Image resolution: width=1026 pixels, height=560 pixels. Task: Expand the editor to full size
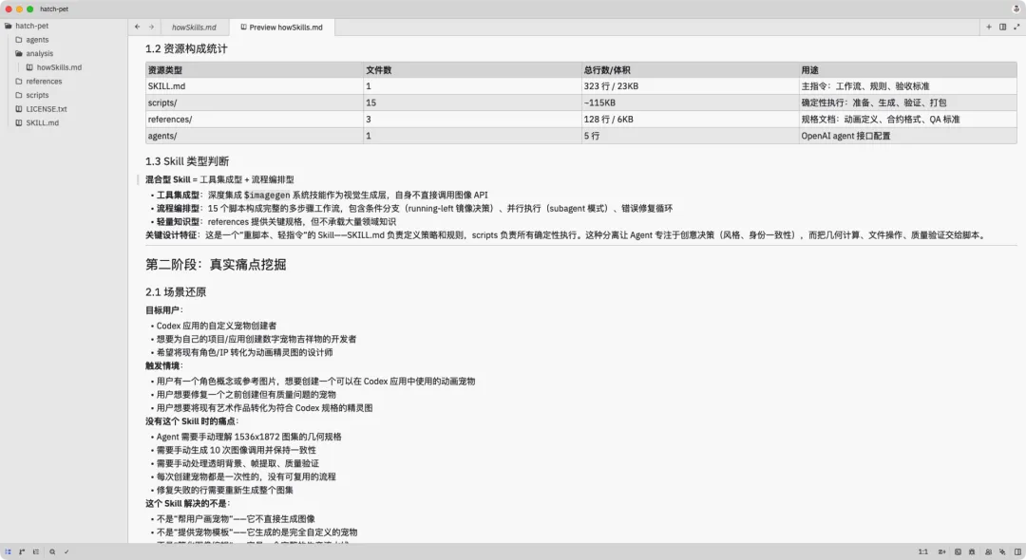pos(1016,27)
